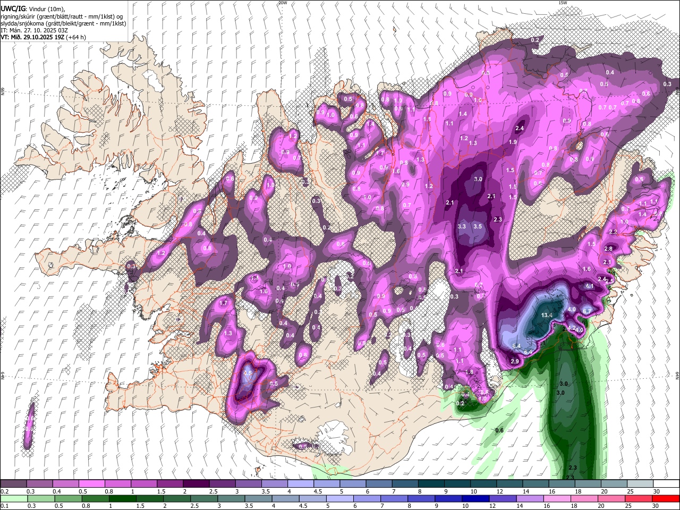Click the 2.4 value in northeast highlands

pyautogui.click(x=520, y=128)
